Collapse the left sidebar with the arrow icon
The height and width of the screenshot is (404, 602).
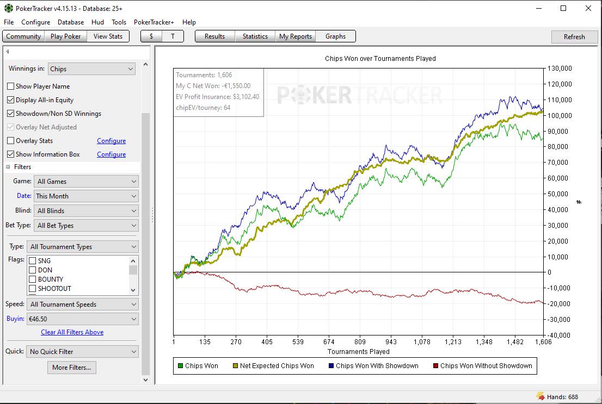point(7,52)
